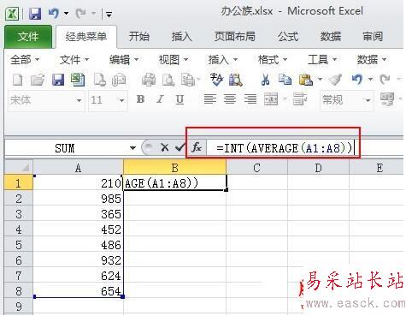
Task: Expand the Name Box dropdown arrow
Action: [x=132, y=148]
